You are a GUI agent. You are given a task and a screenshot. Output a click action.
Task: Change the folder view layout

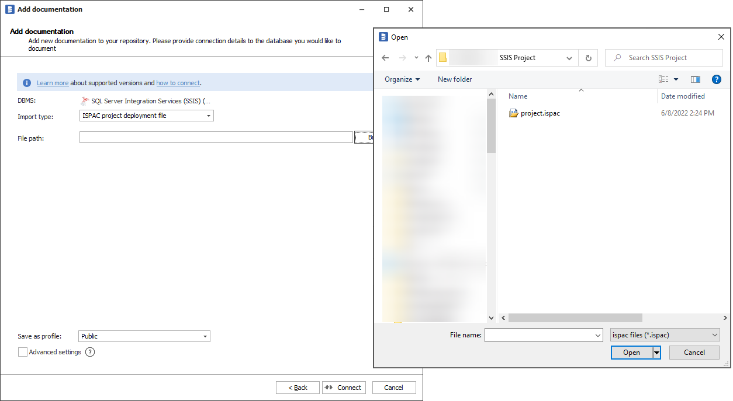tap(663, 79)
